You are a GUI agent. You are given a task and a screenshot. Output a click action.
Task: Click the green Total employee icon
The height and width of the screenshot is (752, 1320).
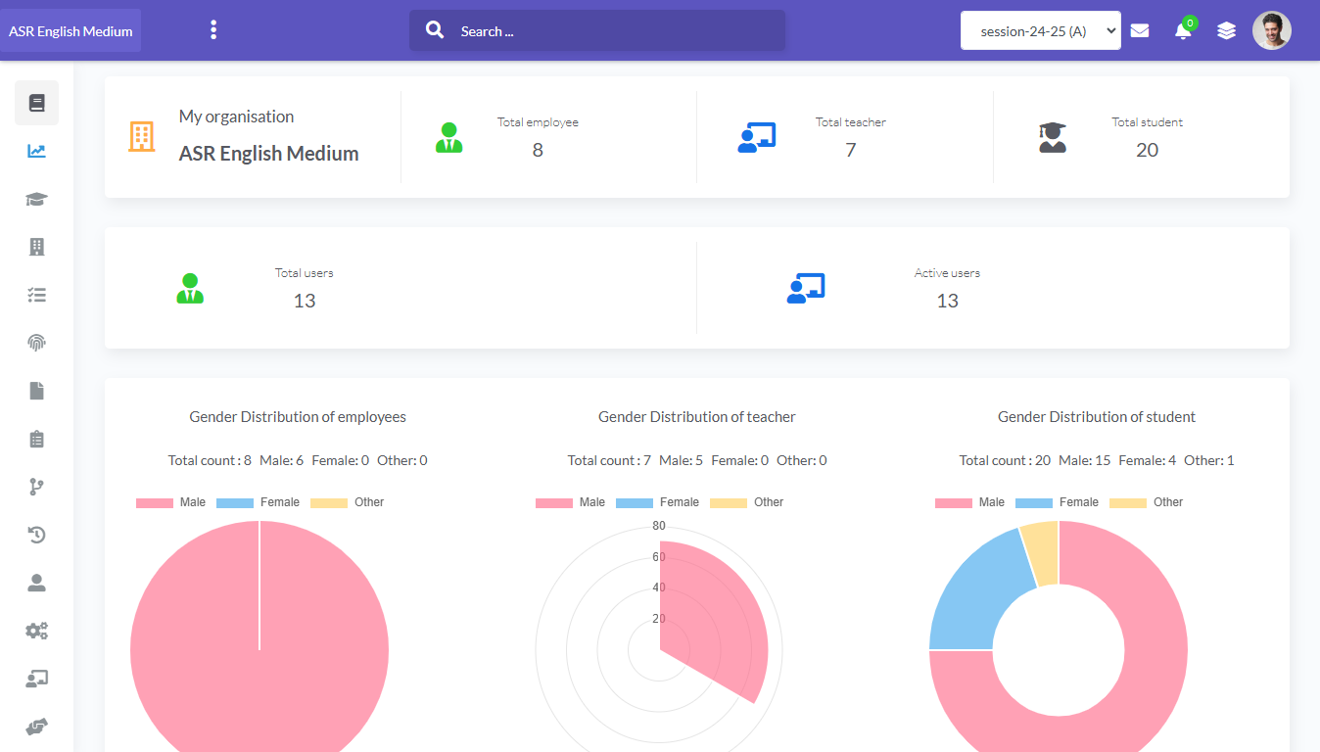coord(449,137)
